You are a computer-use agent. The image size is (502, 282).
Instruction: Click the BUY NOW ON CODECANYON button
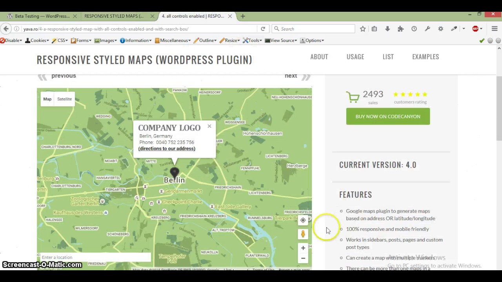(x=388, y=116)
